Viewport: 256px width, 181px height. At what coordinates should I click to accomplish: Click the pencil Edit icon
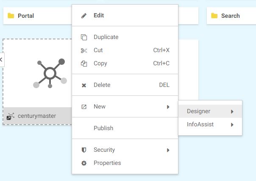coord(84,16)
